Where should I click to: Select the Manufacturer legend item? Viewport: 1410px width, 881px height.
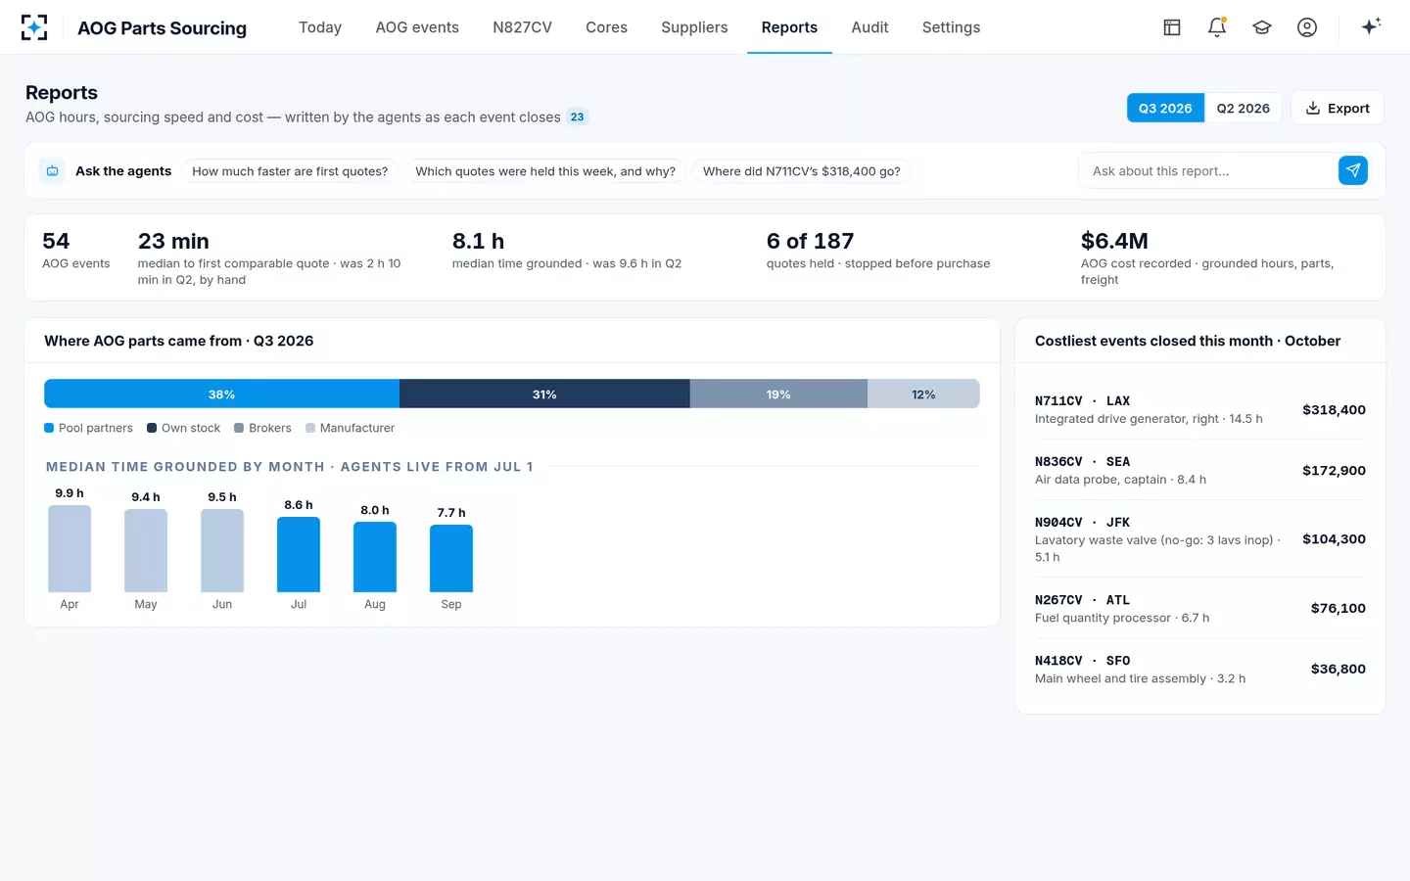(x=351, y=428)
